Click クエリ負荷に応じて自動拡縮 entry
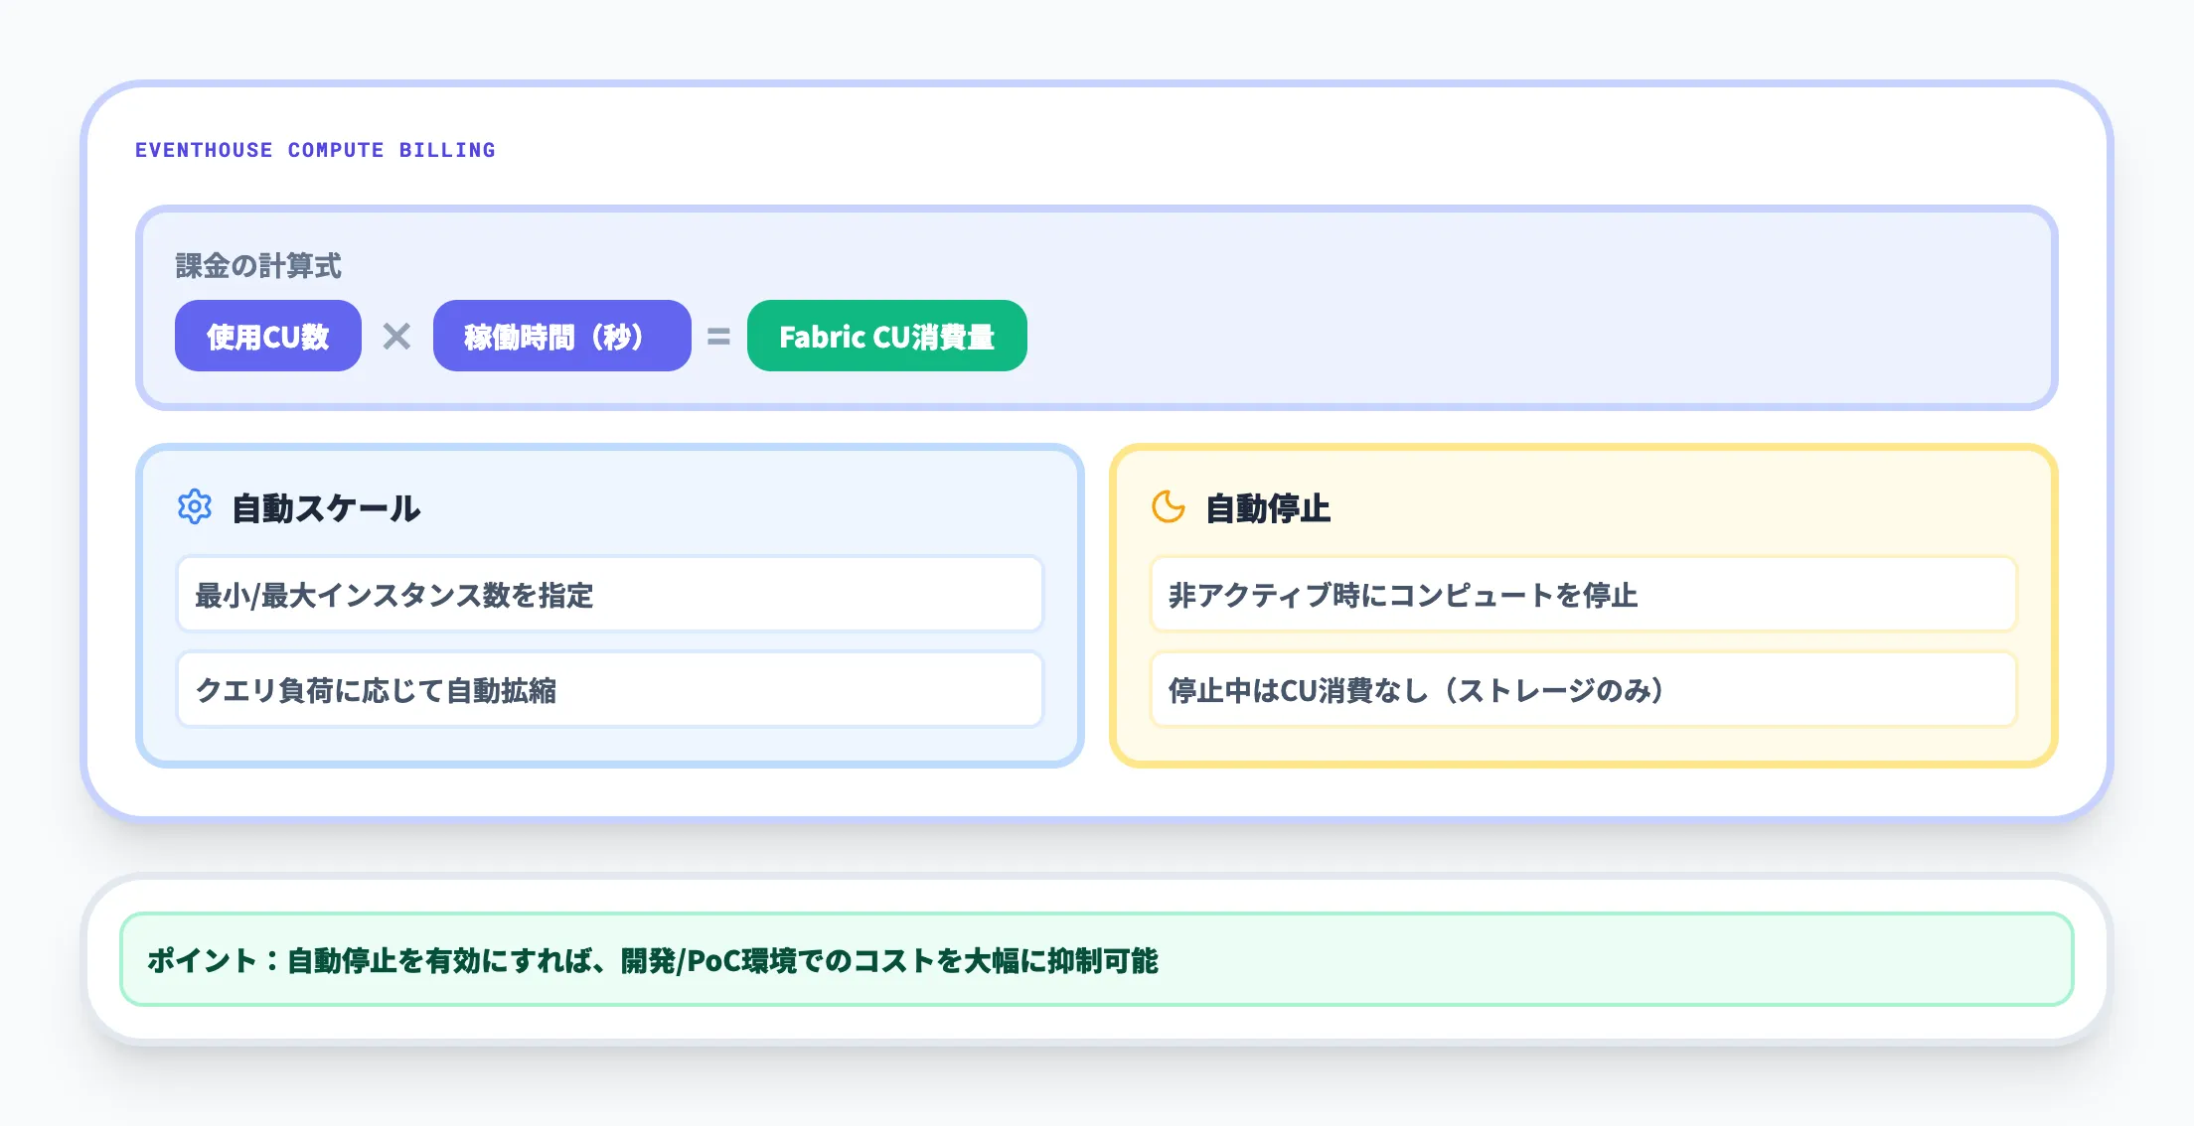 point(610,689)
